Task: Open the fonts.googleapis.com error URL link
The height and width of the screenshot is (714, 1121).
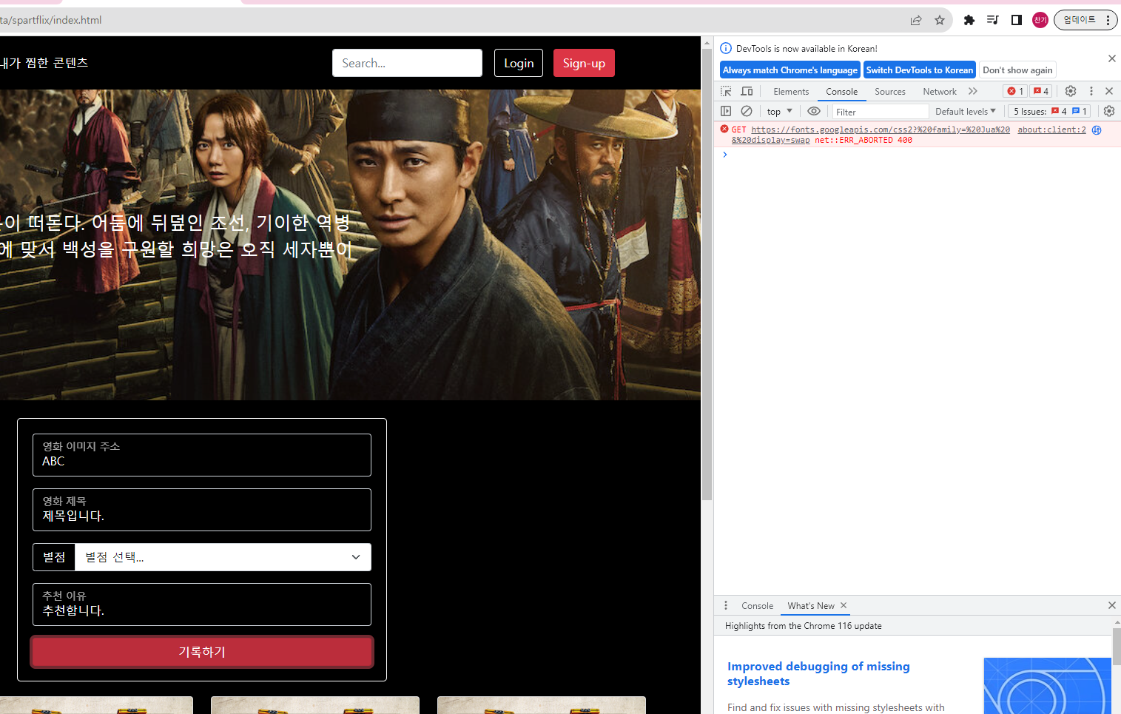Action: 871,135
